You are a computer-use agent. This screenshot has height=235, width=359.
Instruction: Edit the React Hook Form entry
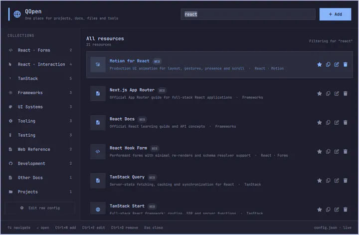click(x=337, y=151)
